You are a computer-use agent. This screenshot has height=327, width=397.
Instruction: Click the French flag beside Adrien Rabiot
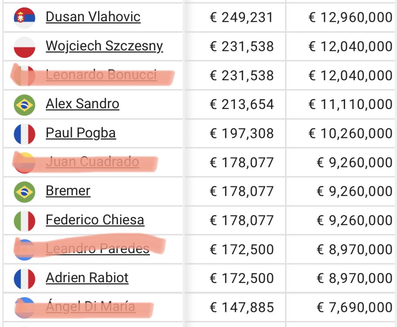pyautogui.click(x=24, y=279)
